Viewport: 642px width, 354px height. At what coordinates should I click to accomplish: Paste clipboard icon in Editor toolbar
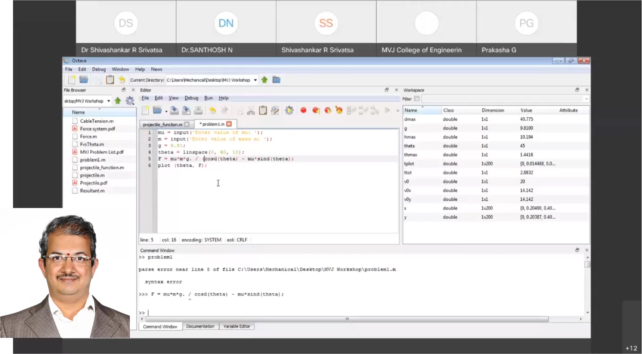263,110
